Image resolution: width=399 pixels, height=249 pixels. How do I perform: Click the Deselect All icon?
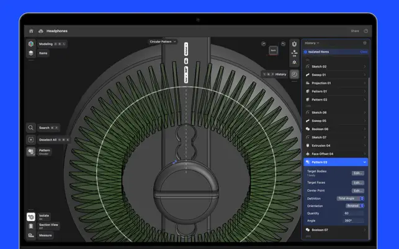pos(31,139)
